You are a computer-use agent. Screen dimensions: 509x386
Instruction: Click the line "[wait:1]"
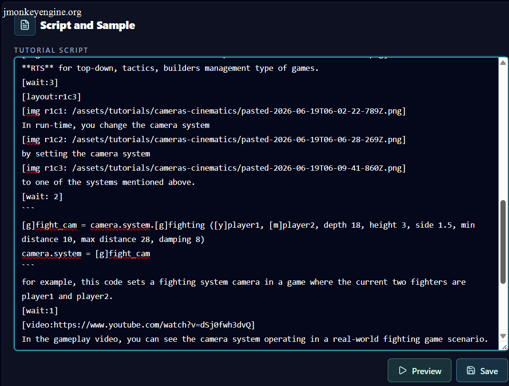pyautogui.click(x=40, y=311)
